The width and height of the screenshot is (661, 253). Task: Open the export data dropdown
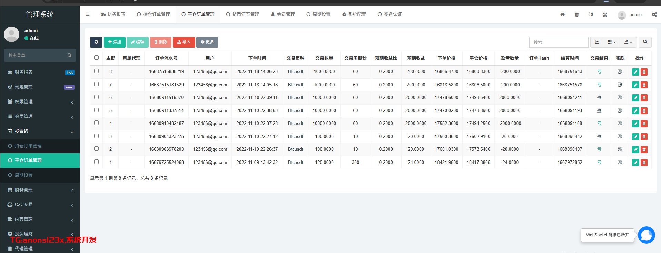[628, 42]
